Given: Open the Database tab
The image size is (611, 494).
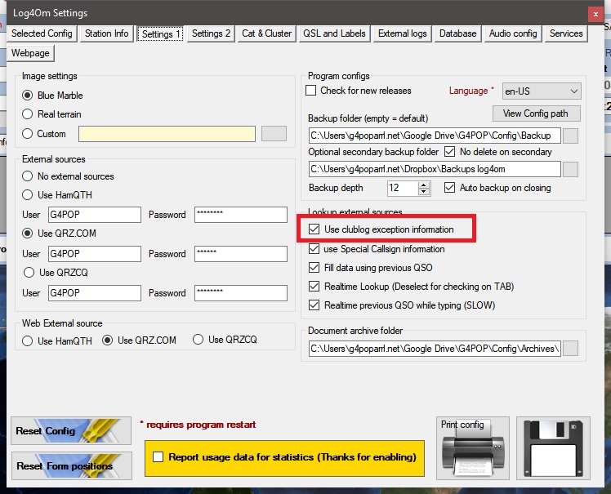Looking at the screenshot, I should click(x=458, y=33).
